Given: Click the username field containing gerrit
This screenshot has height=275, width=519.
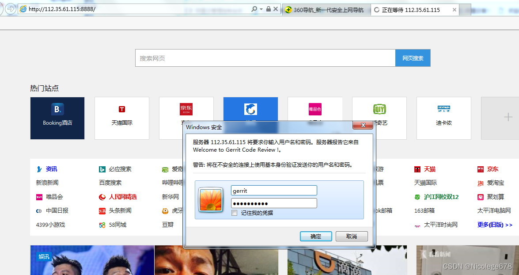Looking at the screenshot, I should click(x=274, y=191).
